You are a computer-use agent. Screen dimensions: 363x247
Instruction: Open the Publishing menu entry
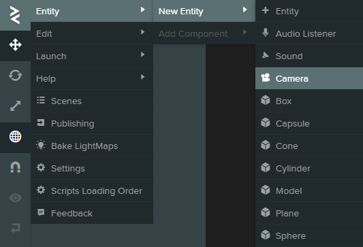(92, 123)
